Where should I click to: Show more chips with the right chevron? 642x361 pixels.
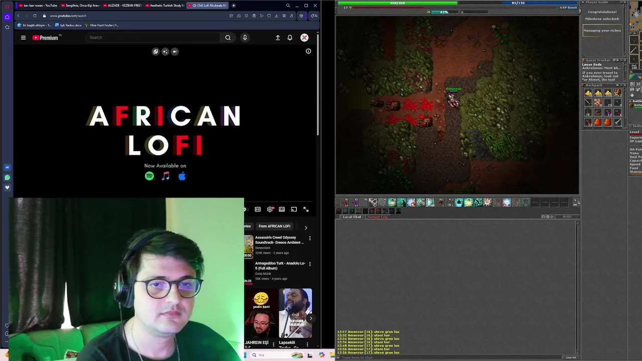pos(306,228)
